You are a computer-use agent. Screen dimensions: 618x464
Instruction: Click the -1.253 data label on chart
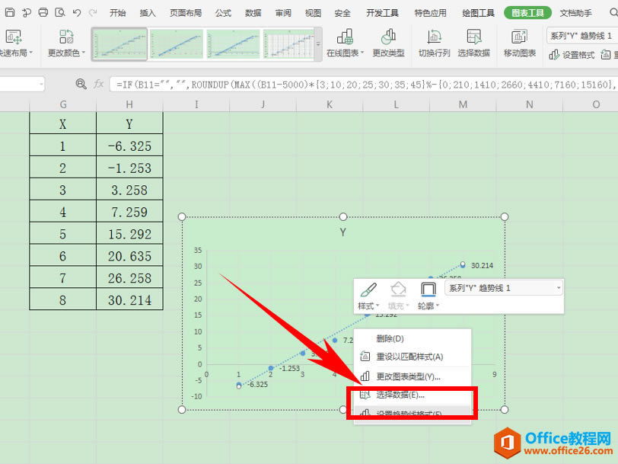click(x=290, y=368)
